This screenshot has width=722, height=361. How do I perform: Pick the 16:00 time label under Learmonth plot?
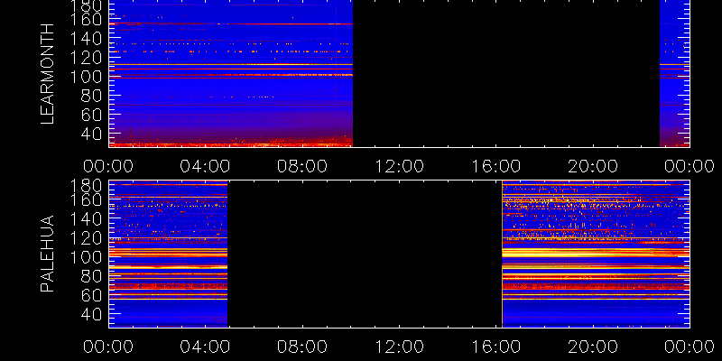click(495, 166)
